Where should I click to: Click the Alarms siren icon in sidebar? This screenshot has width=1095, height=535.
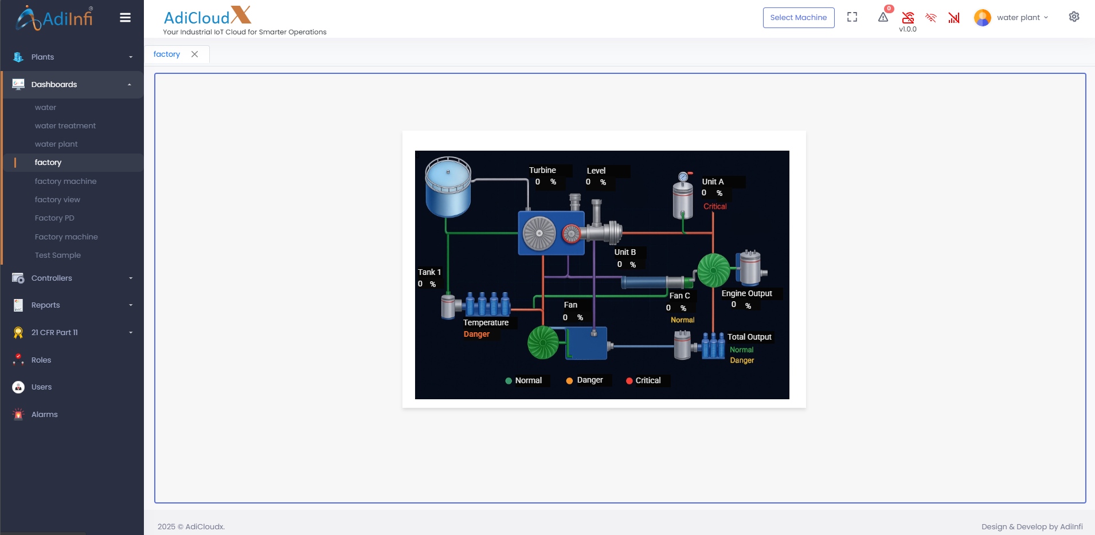tap(18, 414)
